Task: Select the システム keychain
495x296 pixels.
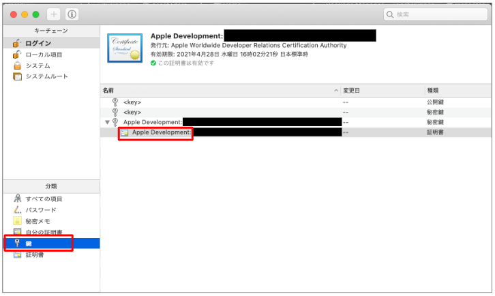Action: click(x=51, y=65)
